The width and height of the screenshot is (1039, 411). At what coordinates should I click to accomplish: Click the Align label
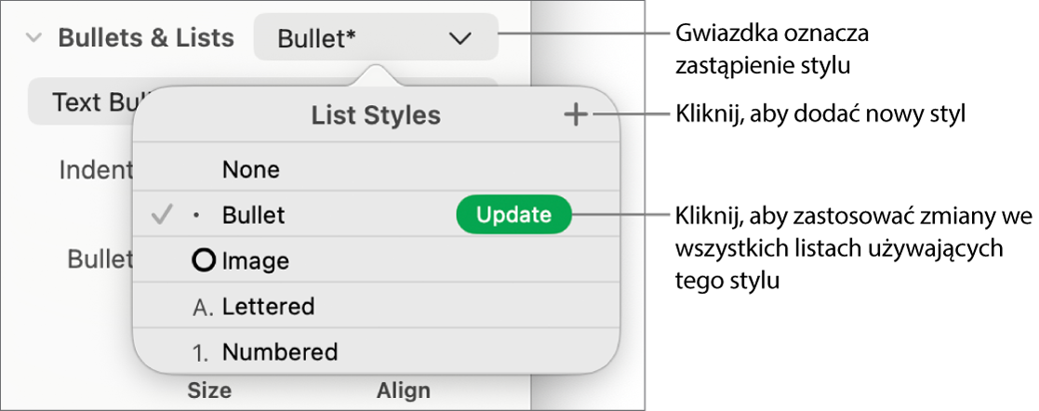pos(404,391)
